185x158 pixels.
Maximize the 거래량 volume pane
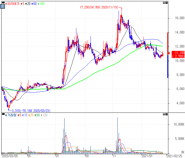click(x=164, y=114)
